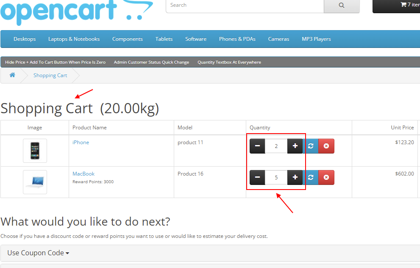Focus the Search input field

(x=245, y=6)
